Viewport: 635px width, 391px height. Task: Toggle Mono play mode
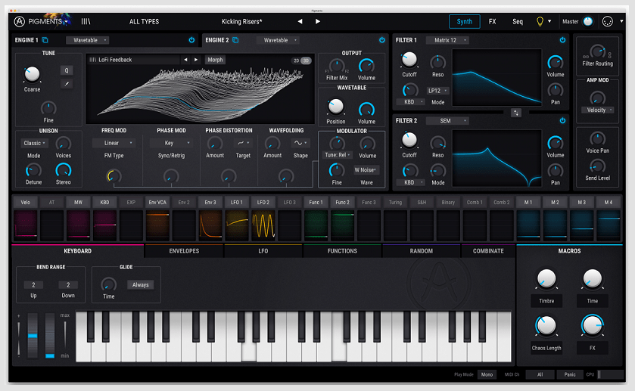click(x=487, y=374)
